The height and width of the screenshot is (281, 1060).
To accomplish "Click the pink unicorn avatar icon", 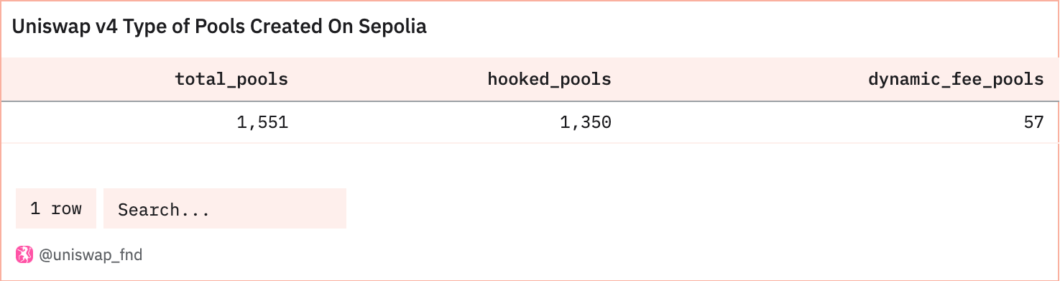I will [24, 254].
